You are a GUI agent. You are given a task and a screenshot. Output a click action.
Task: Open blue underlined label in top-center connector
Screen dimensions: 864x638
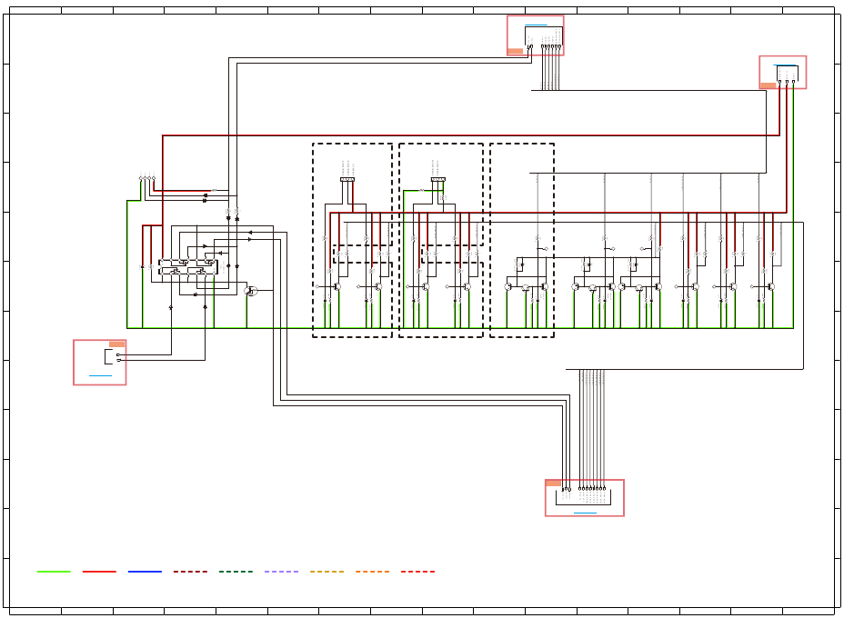537,25
